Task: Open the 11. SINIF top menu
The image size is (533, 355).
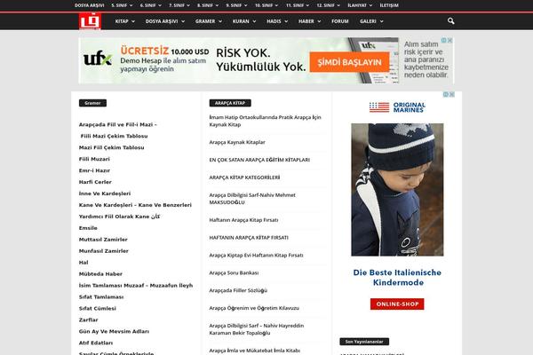Action: (298, 5)
